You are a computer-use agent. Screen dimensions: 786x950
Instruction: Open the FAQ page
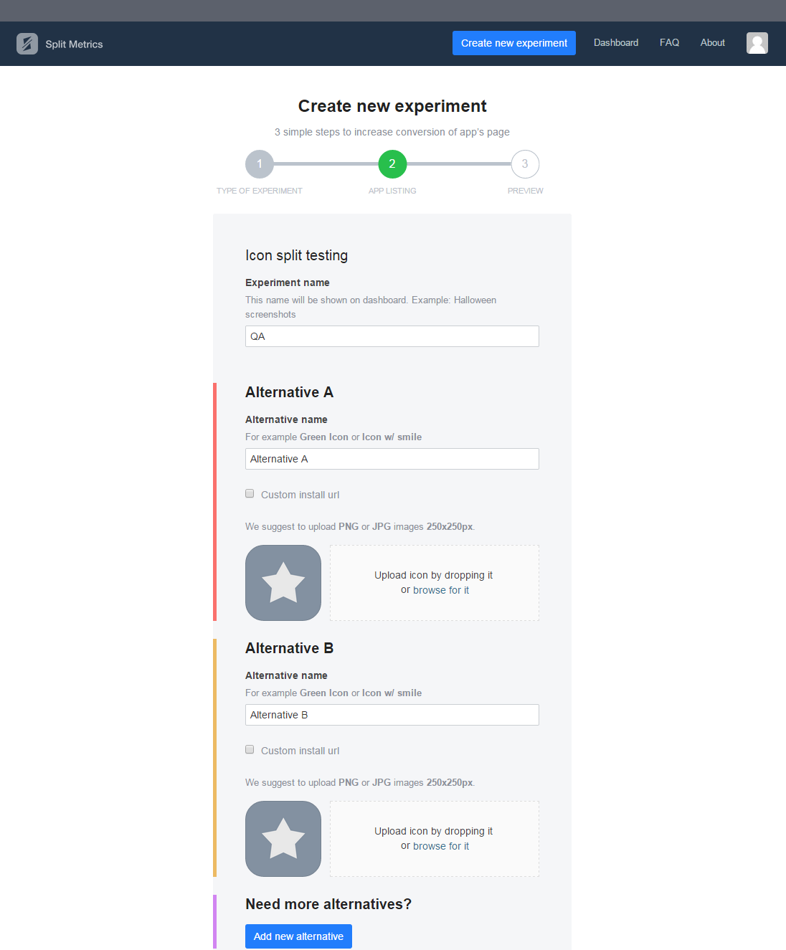[669, 43]
